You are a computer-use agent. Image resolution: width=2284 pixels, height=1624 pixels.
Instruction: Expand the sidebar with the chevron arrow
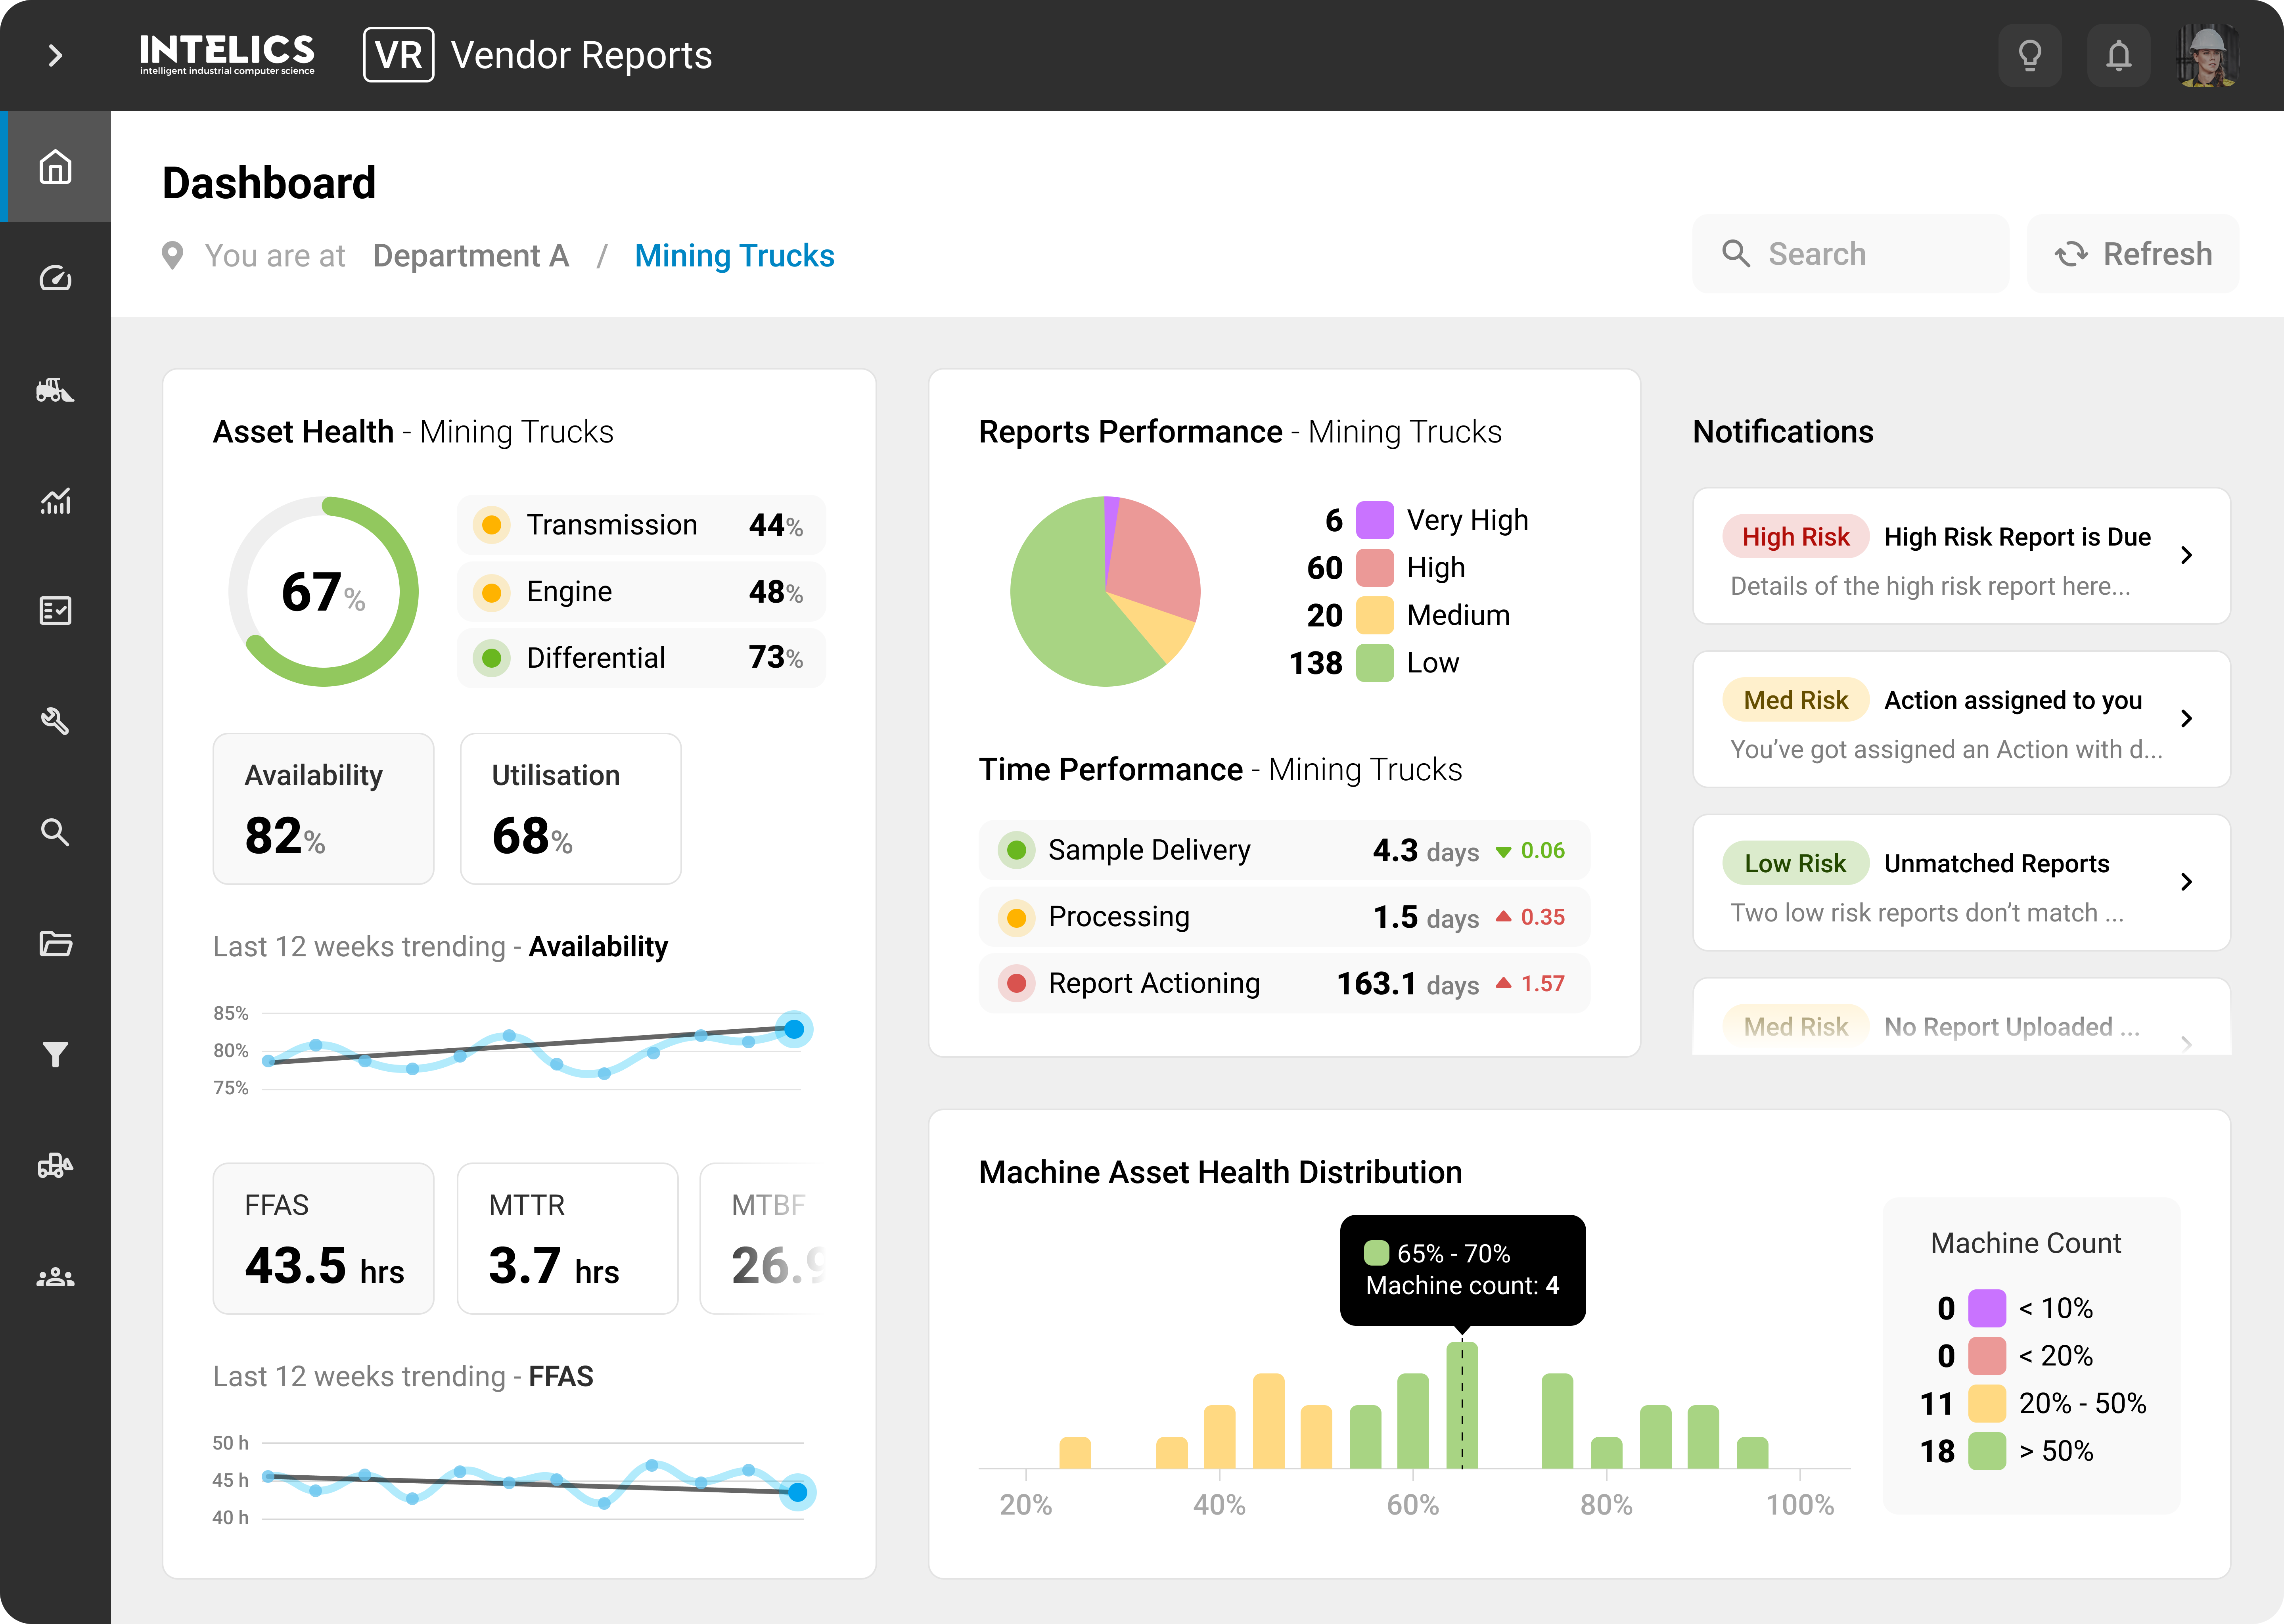coord(55,56)
